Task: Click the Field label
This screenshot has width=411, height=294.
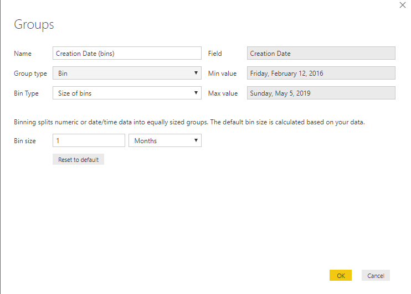Action: pyautogui.click(x=215, y=54)
